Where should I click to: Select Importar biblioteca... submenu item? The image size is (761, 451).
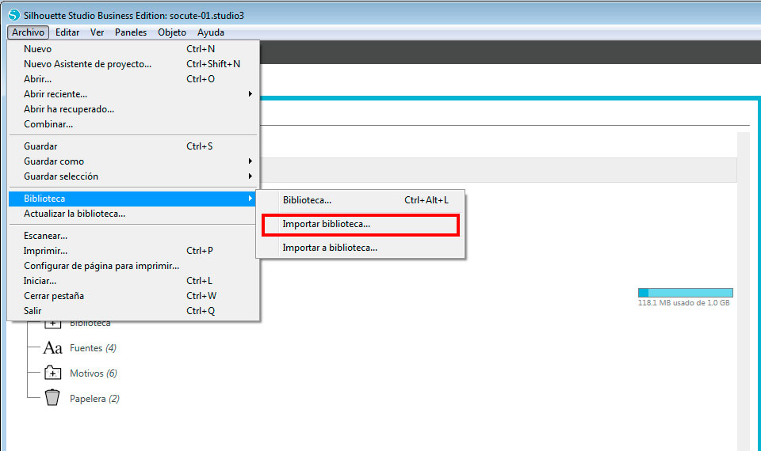(361, 224)
